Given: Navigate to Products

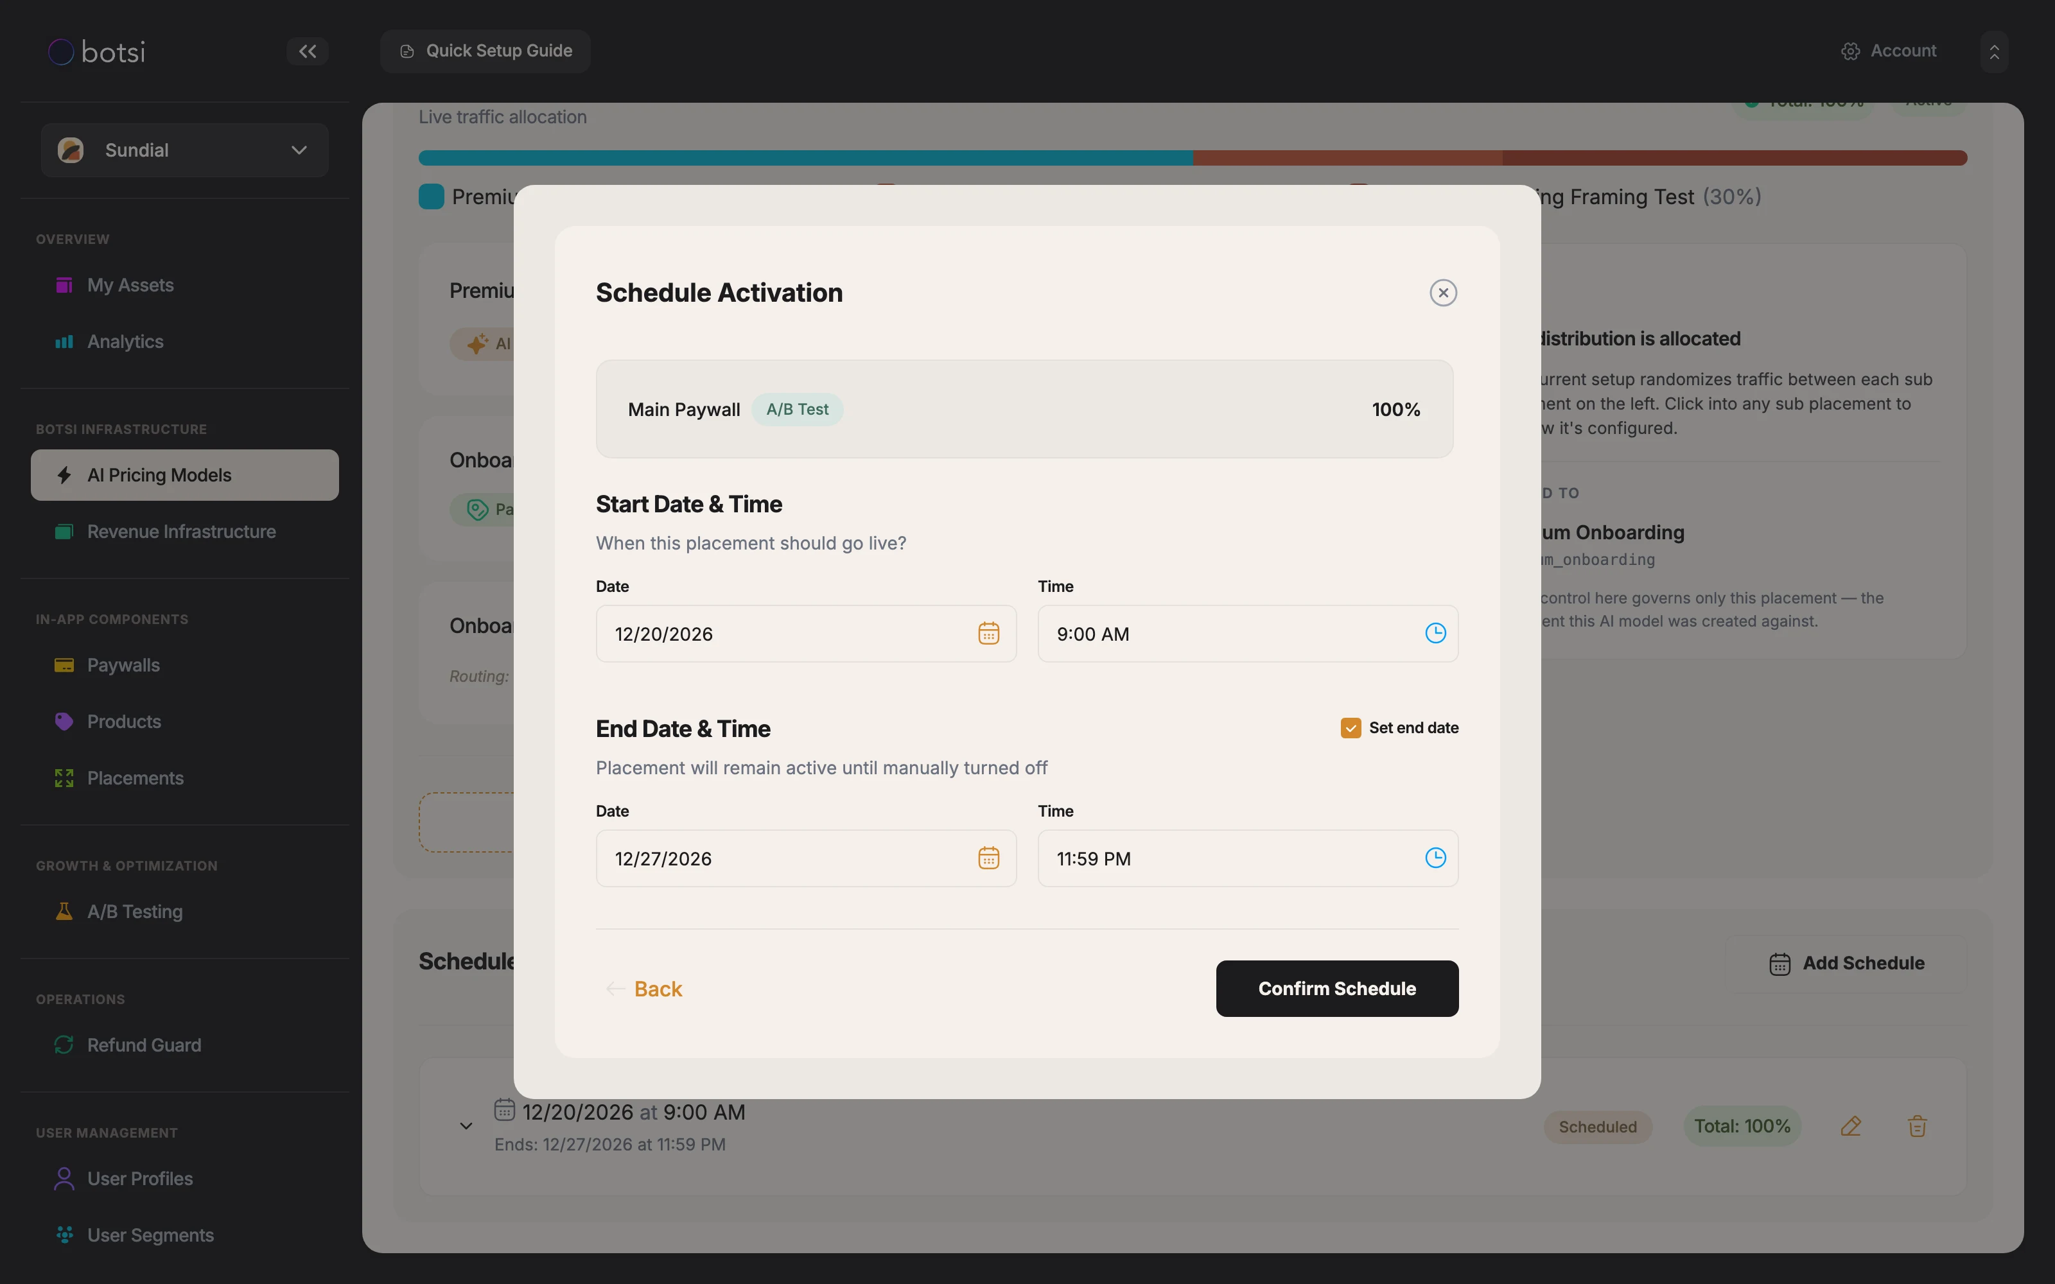Looking at the screenshot, I should [x=184, y=722].
